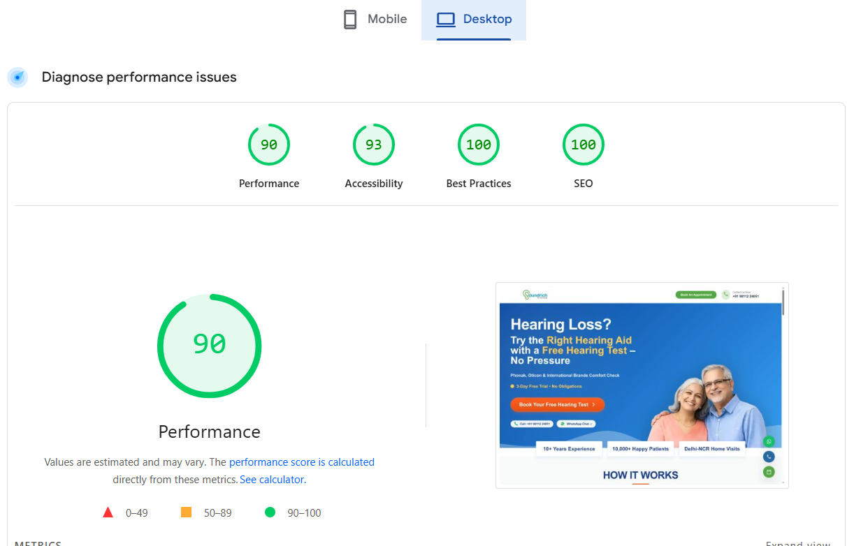Open the 'See calculator' link
847x546 pixels.
click(271, 479)
